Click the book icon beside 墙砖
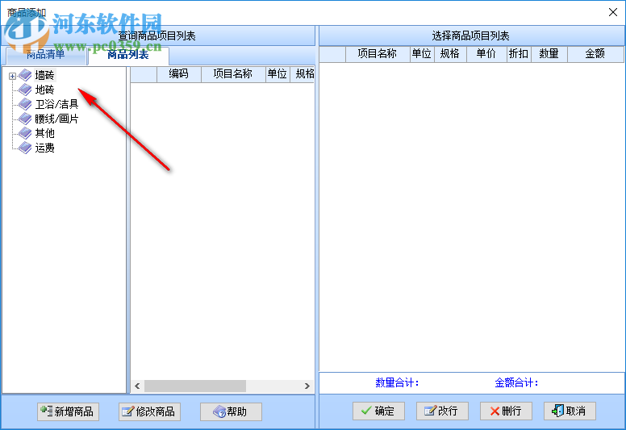626x430 pixels. 25,75
